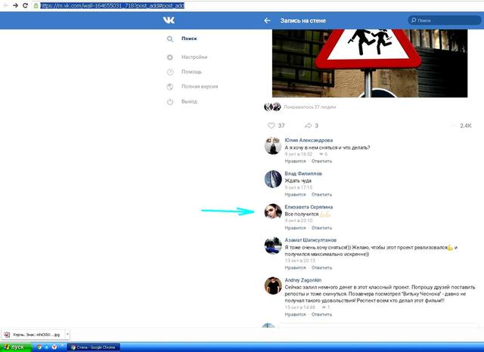
Task: Open the Понравилось 37 людям list
Action: pyautogui.click(x=309, y=107)
